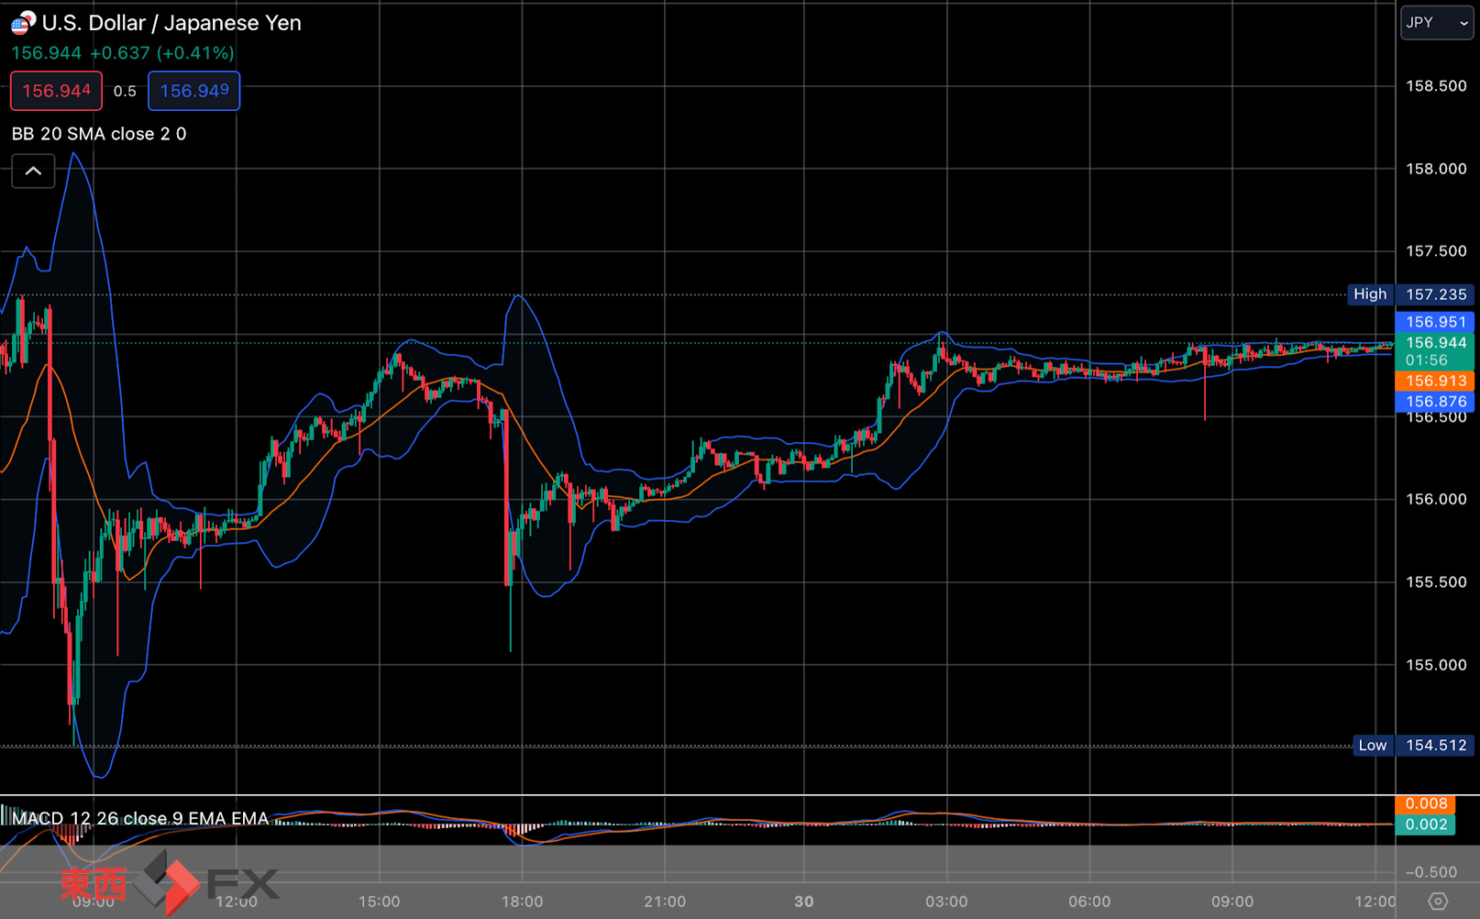1480x919 pixels.
Task: Click the 東西FX watermark logo
Action: click(170, 883)
